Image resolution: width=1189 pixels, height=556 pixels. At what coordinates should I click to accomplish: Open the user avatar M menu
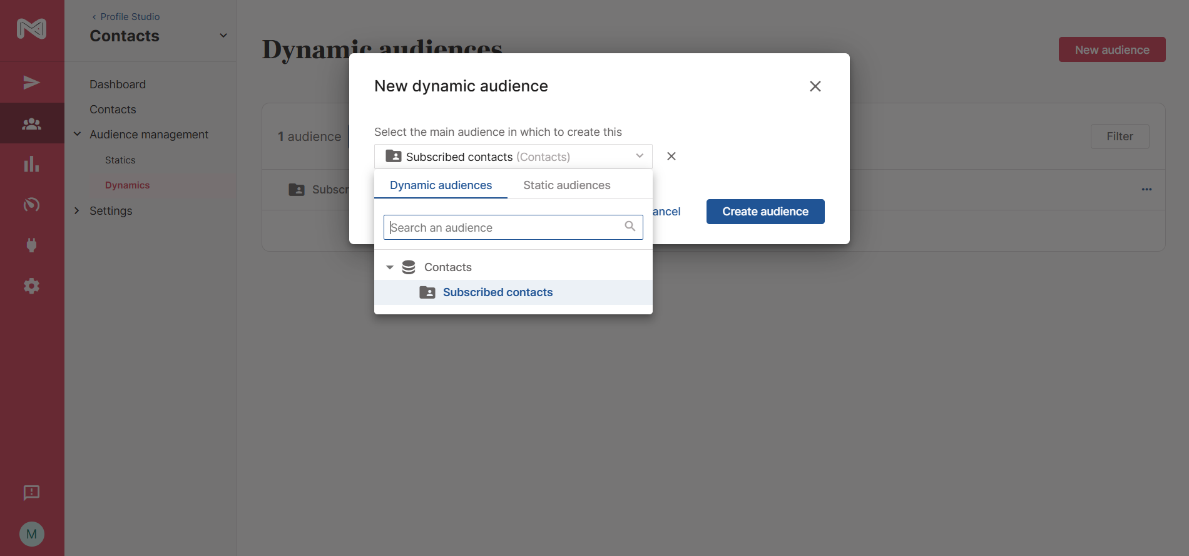pyautogui.click(x=31, y=534)
